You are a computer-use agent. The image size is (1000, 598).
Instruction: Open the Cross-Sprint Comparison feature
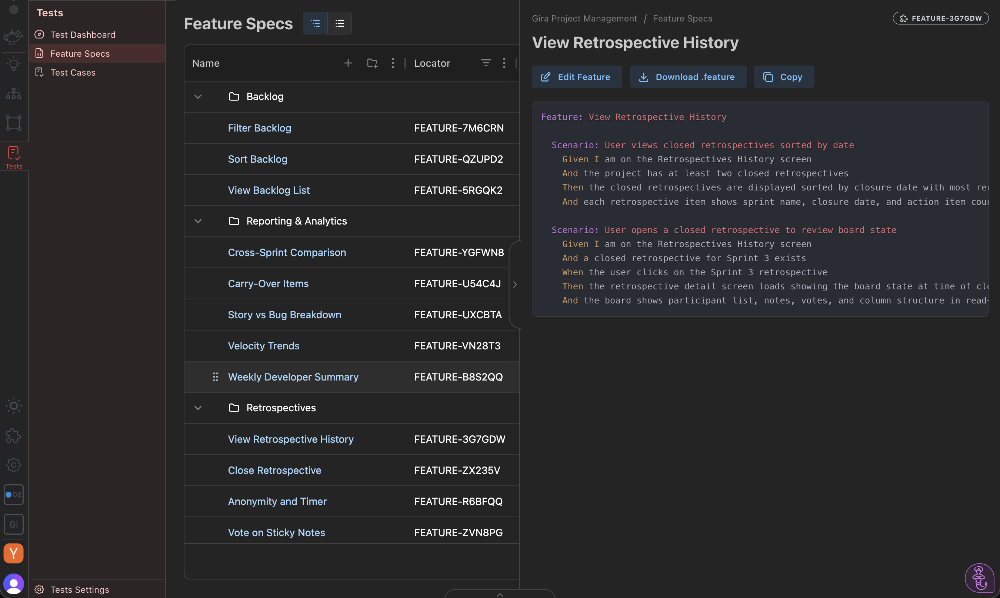287,252
